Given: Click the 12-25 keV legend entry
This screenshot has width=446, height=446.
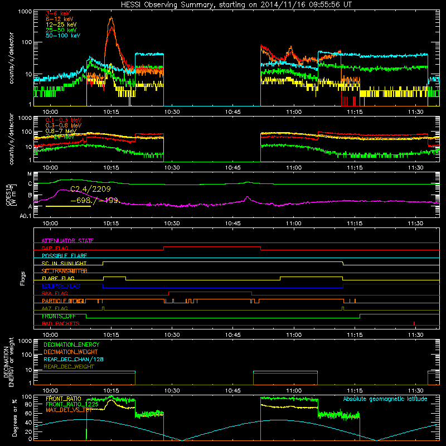Looking at the screenshot, I should 61,25.
